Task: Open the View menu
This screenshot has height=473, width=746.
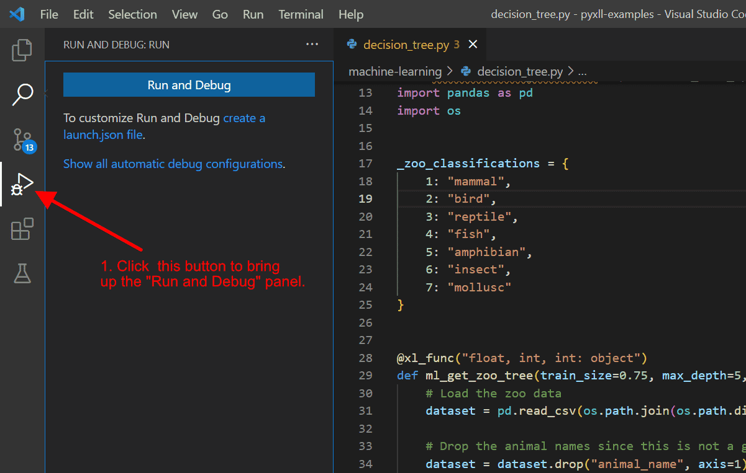Action: [x=184, y=14]
